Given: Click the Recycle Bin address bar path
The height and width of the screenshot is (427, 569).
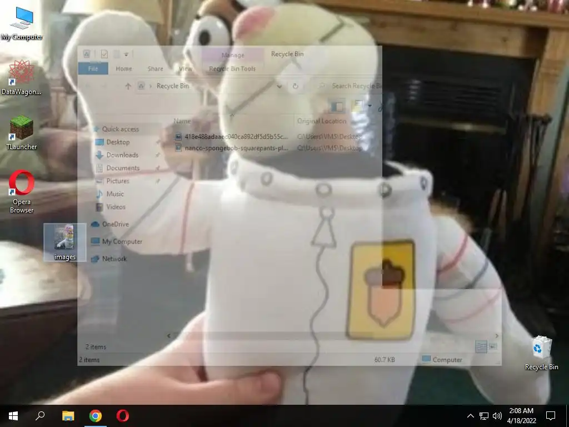Looking at the screenshot, I should point(173,86).
